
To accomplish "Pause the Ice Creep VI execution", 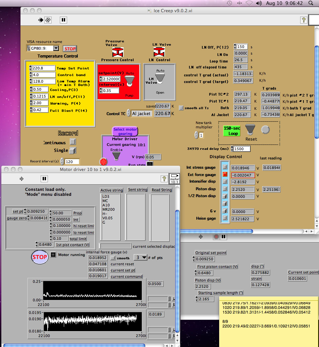I will click(63, 20).
